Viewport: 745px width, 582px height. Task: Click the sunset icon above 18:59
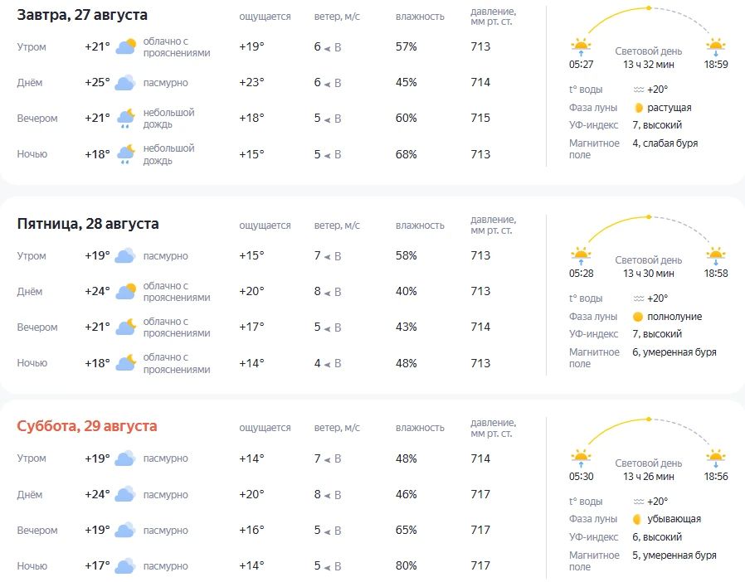(715, 47)
